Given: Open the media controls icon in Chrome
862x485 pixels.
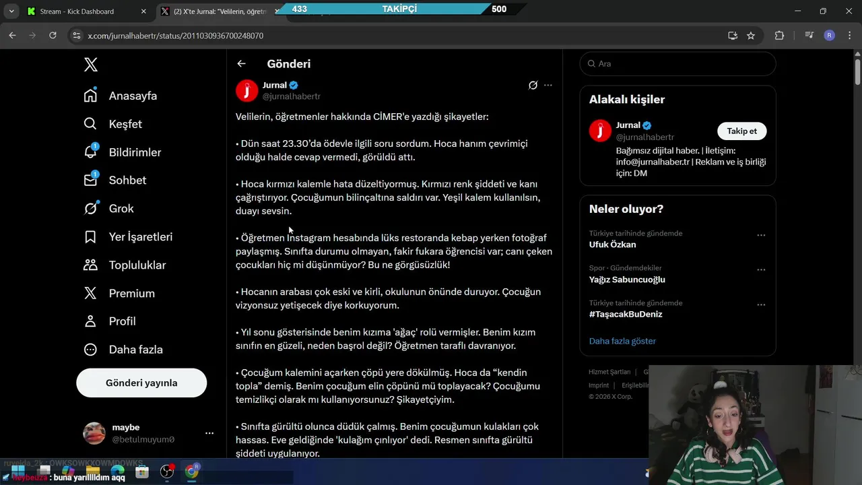Looking at the screenshot, I should (x=809, y=36).
